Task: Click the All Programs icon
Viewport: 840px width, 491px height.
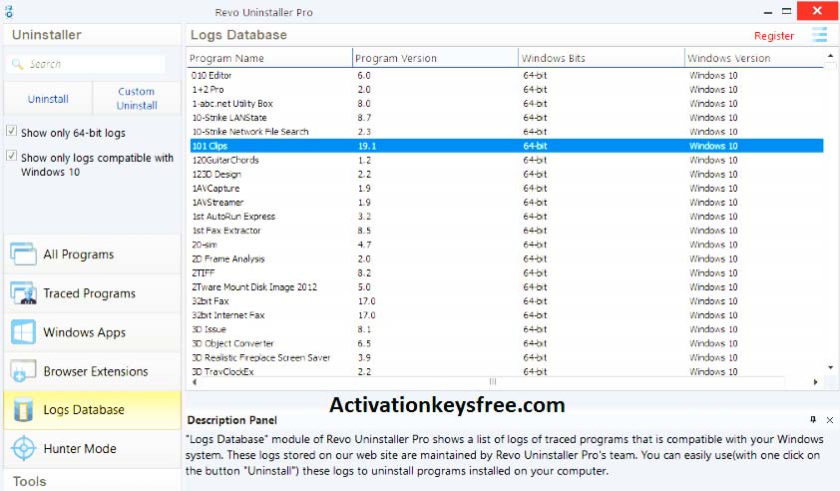Action: click(23, 254)
